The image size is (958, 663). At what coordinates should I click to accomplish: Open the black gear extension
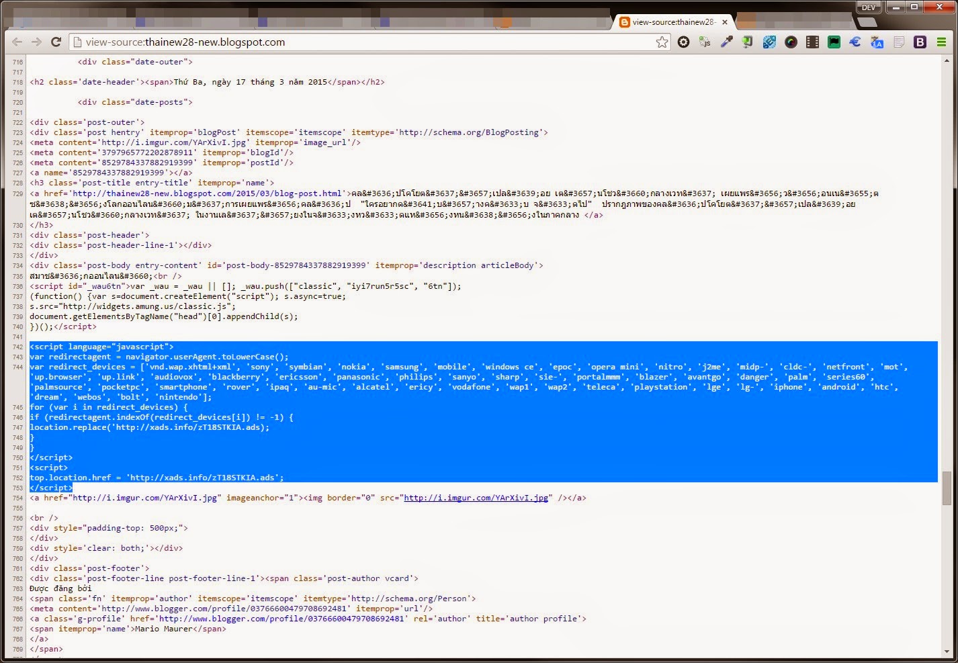pos(683,42)
